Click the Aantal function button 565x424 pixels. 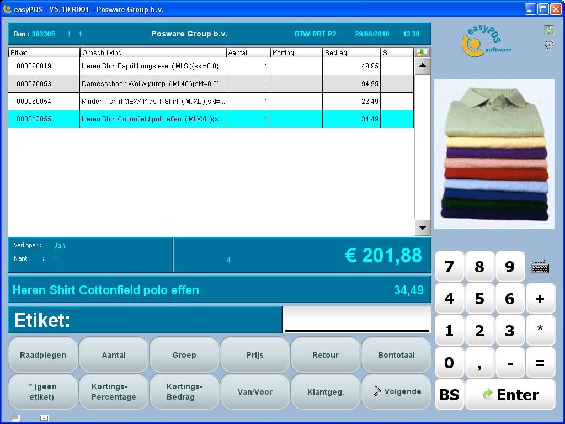tap(114, 355)
